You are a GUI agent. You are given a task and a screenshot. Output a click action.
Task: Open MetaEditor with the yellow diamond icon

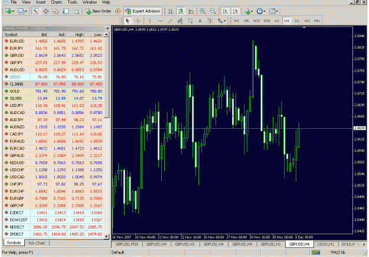click(118, 11)
